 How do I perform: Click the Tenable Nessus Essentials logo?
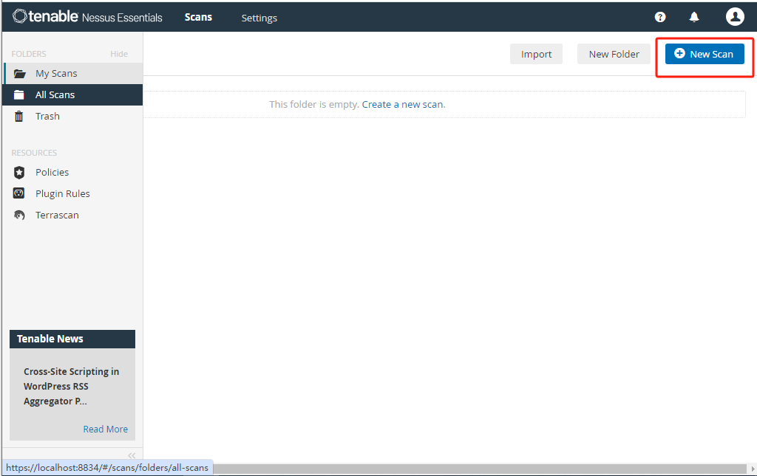(87, 17)
